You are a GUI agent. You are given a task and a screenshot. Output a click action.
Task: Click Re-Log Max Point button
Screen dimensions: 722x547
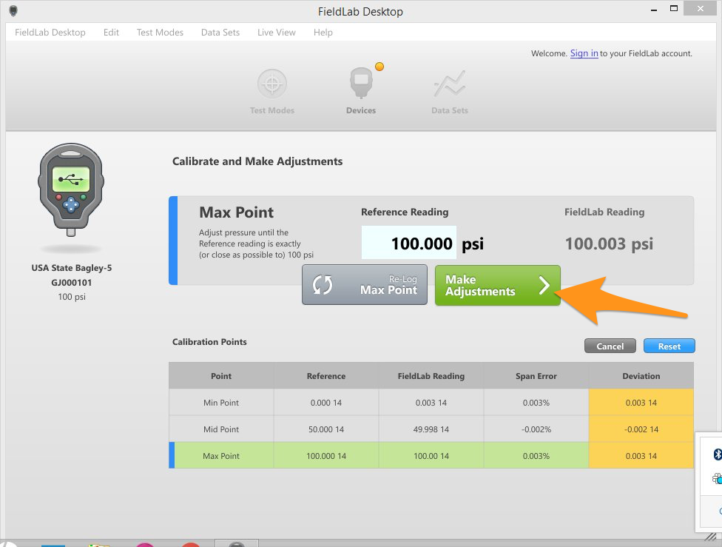[x=365, y=285]
